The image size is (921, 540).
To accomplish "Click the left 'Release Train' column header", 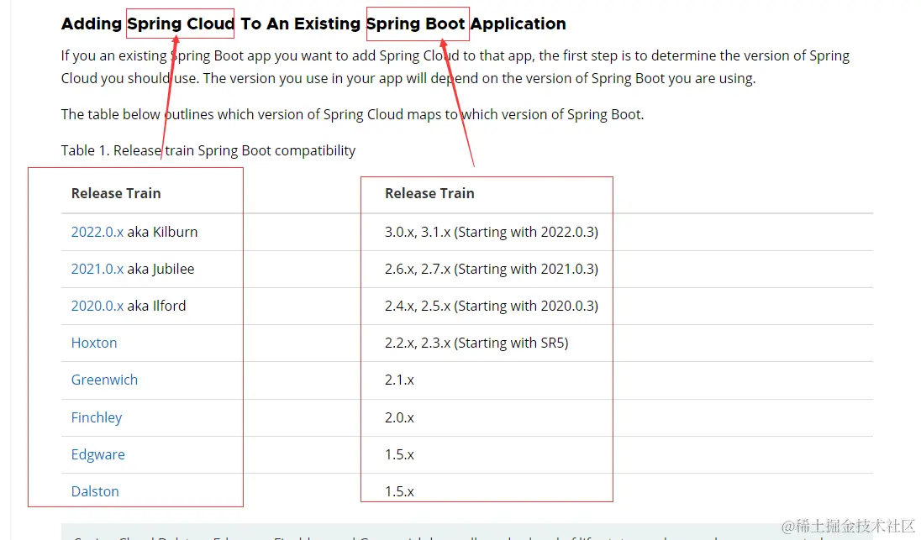I will tap(116, 193).
